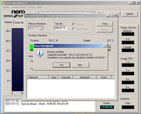Image resolution: width=141 pixels, height=114 pixels.
Task: Click Oui to add results to the list
Action: (x=61, y=65)
